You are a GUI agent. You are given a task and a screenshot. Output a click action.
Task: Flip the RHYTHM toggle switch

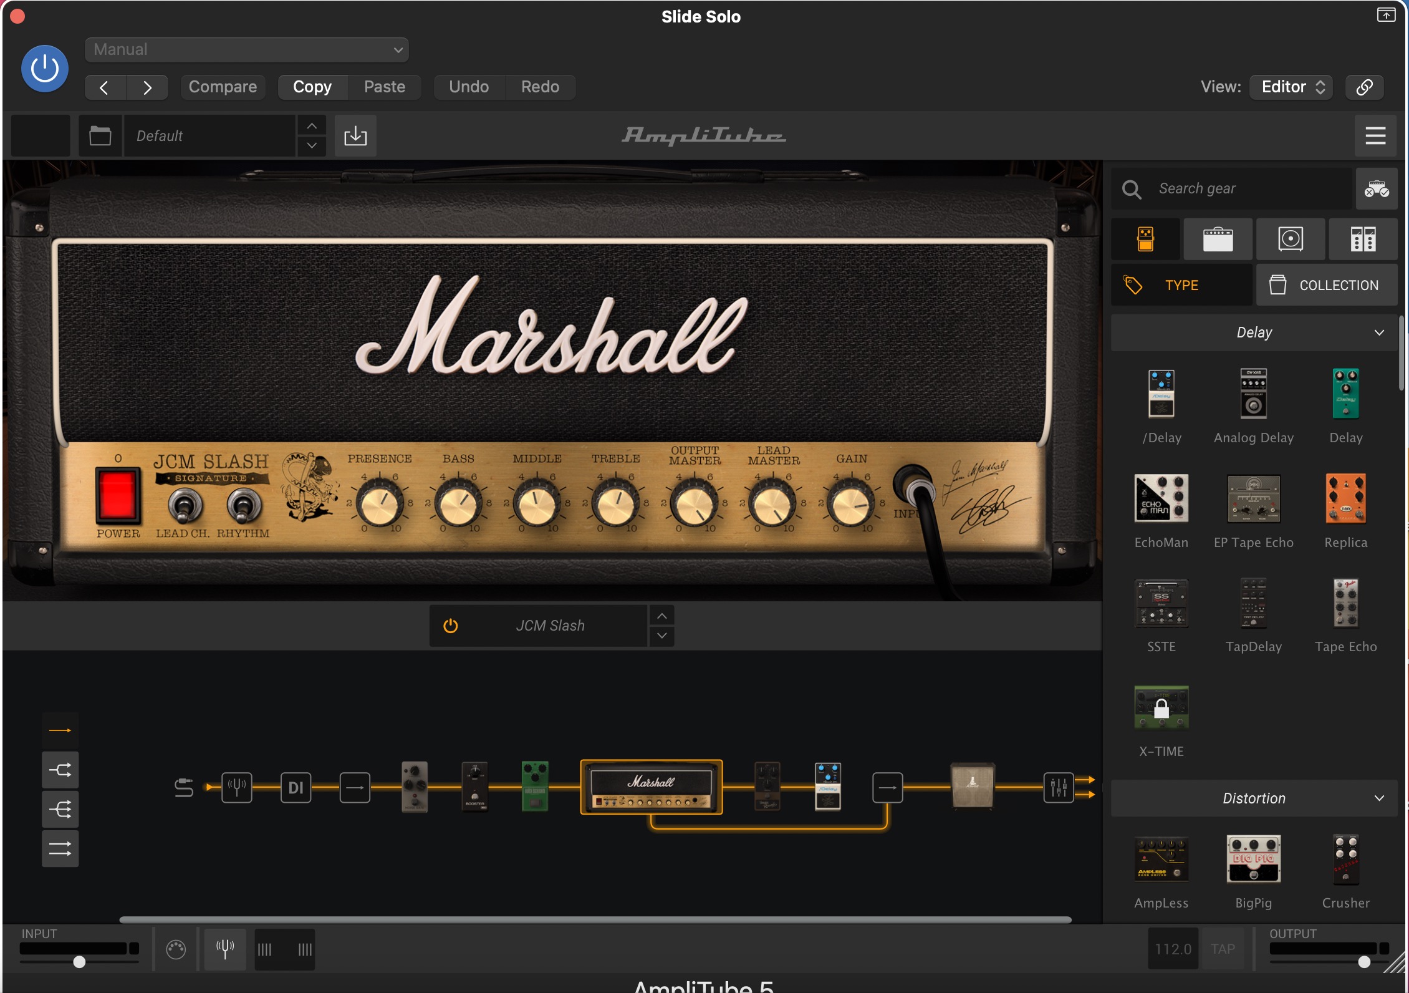coord(243,505)
